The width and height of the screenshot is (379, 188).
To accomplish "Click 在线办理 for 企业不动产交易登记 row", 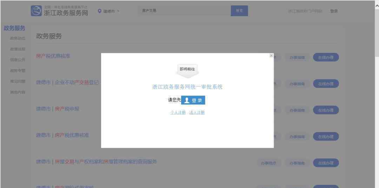I will (326, 84).
